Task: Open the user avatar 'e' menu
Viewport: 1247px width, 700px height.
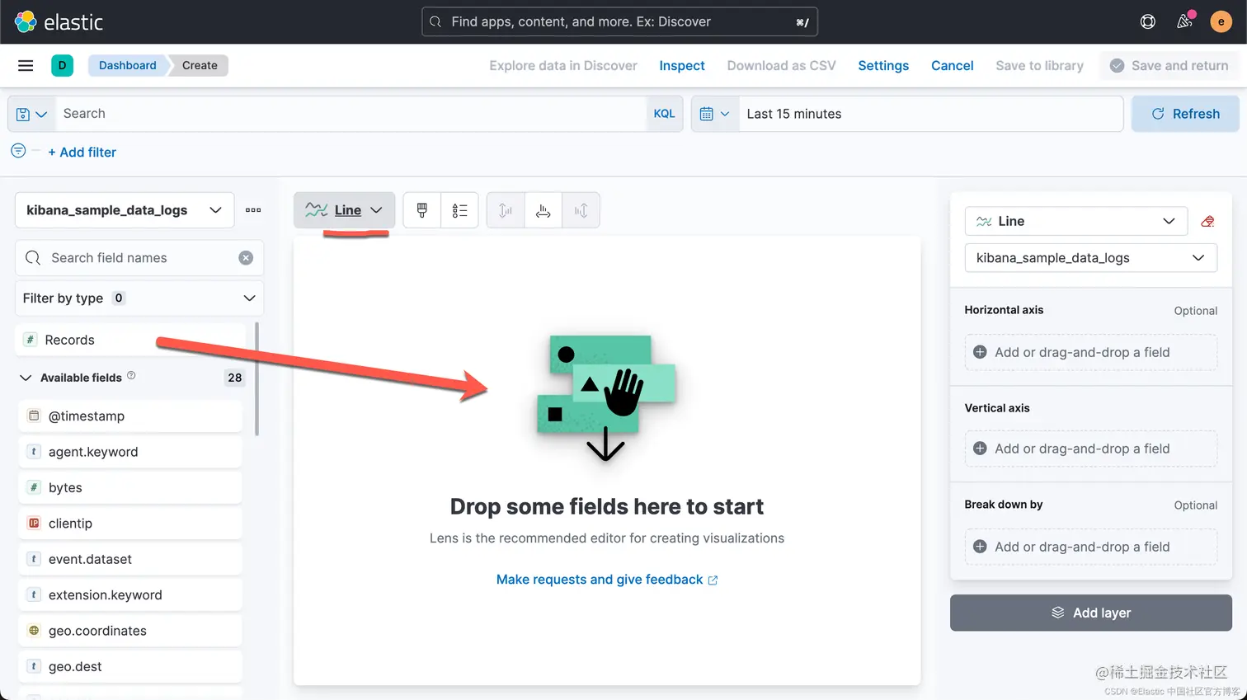Action: pyautogui.click(x=1221, y=21)
